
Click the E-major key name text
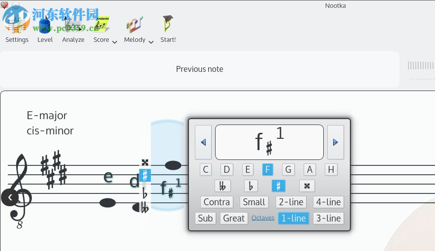[47, 115]
